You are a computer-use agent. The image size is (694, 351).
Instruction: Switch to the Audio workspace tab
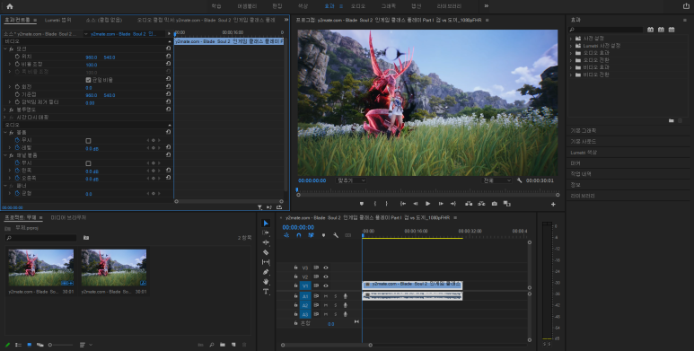(x=358, y=6)
